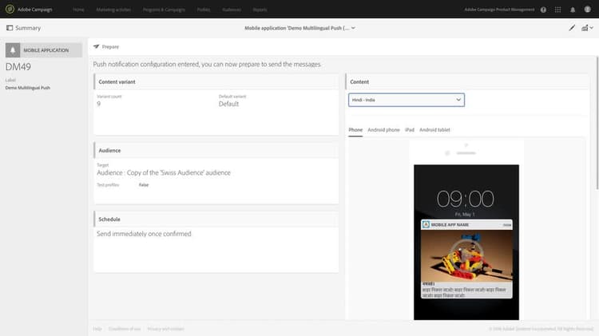This screenshot has width=599, height=336.
Task: Click the push notification image thumbnail
Action: pos(466,255)
